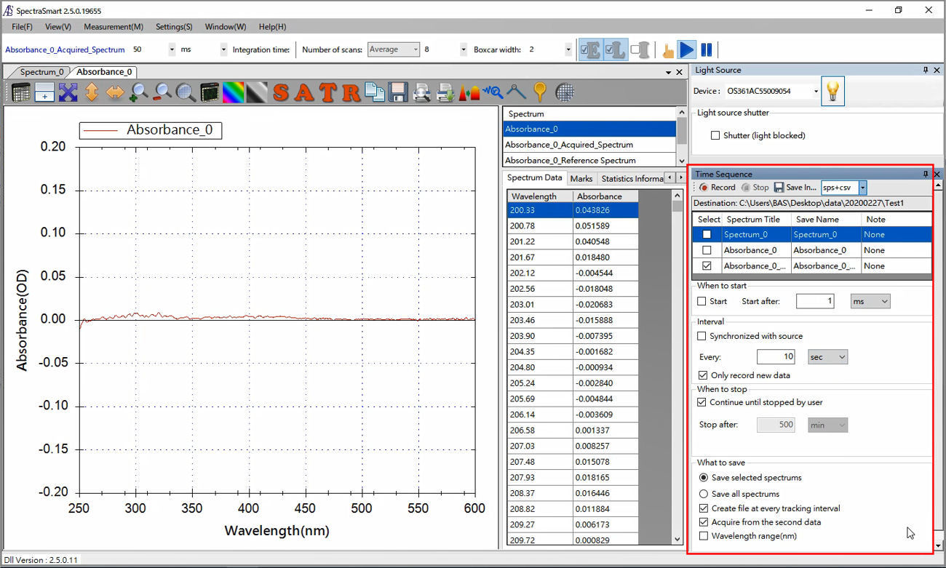Click the blue play acquisition button
This screenshot has height=568, width=946.
tap(686, 49)
